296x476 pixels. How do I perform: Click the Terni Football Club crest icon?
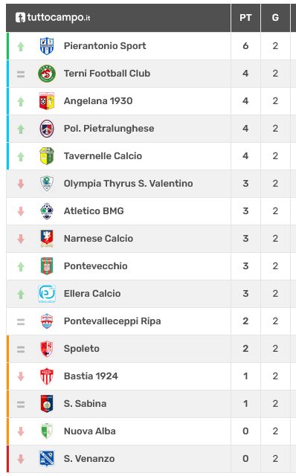[47, 74]
